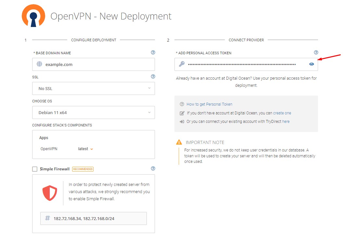This screenshot has height=249, width=358.
Task: Click the globe icon in domain field
Action: 39,64
